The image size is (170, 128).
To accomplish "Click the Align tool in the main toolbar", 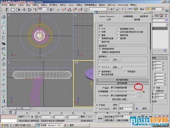I will coord(118,9).
